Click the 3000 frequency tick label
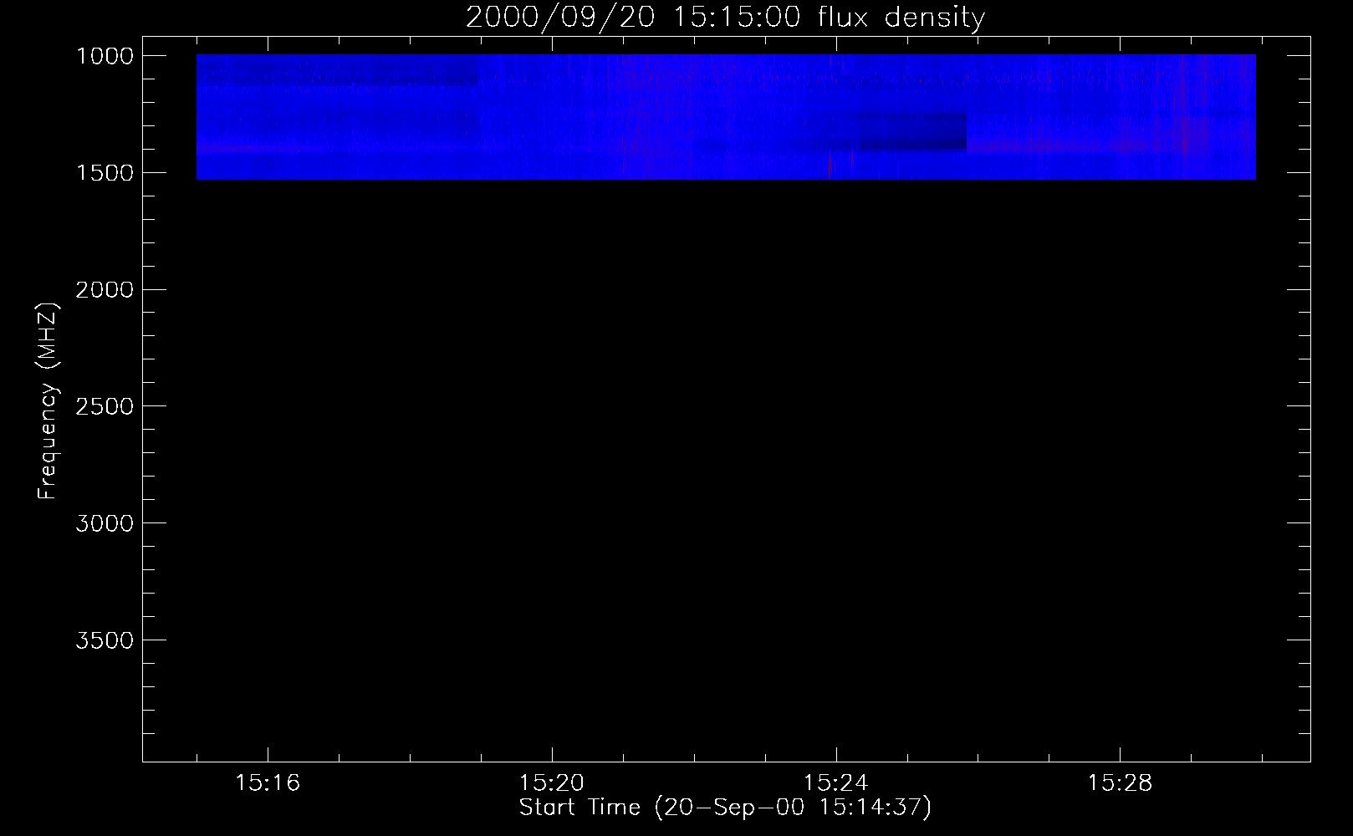Viewport: 1353px width, 836px height. pos(105,524)
